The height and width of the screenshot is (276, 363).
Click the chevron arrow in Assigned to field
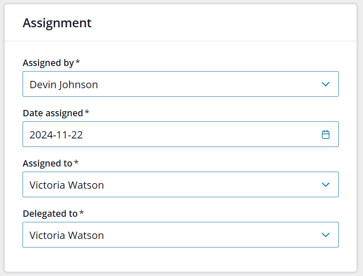point(325,185)
